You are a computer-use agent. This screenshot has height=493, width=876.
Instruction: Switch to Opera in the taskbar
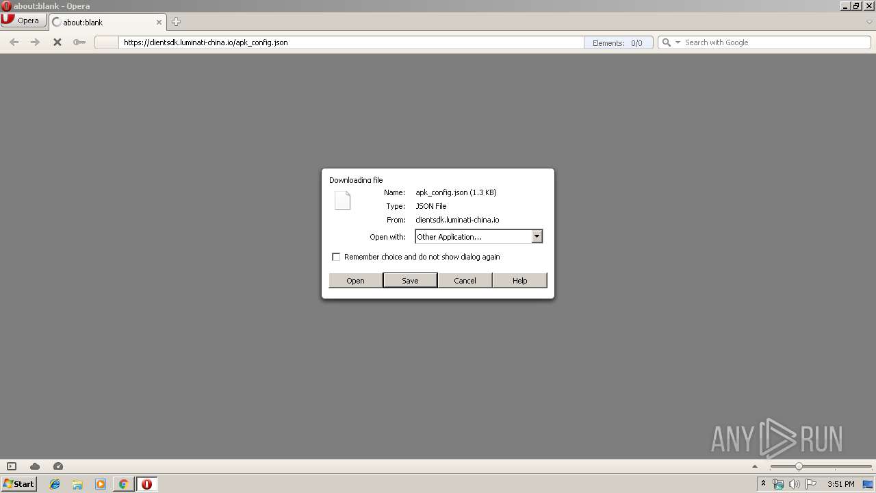click(x=146, y=484)
